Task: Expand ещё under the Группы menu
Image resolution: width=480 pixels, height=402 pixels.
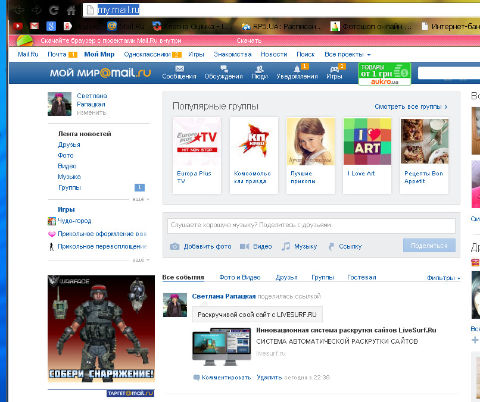Action: [x=141, y=199]
